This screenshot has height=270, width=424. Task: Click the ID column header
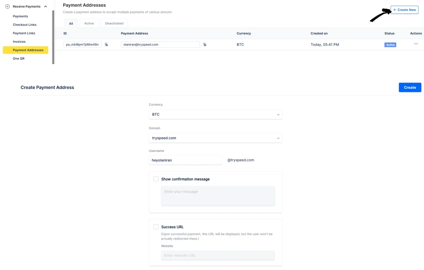click(65, 34)
